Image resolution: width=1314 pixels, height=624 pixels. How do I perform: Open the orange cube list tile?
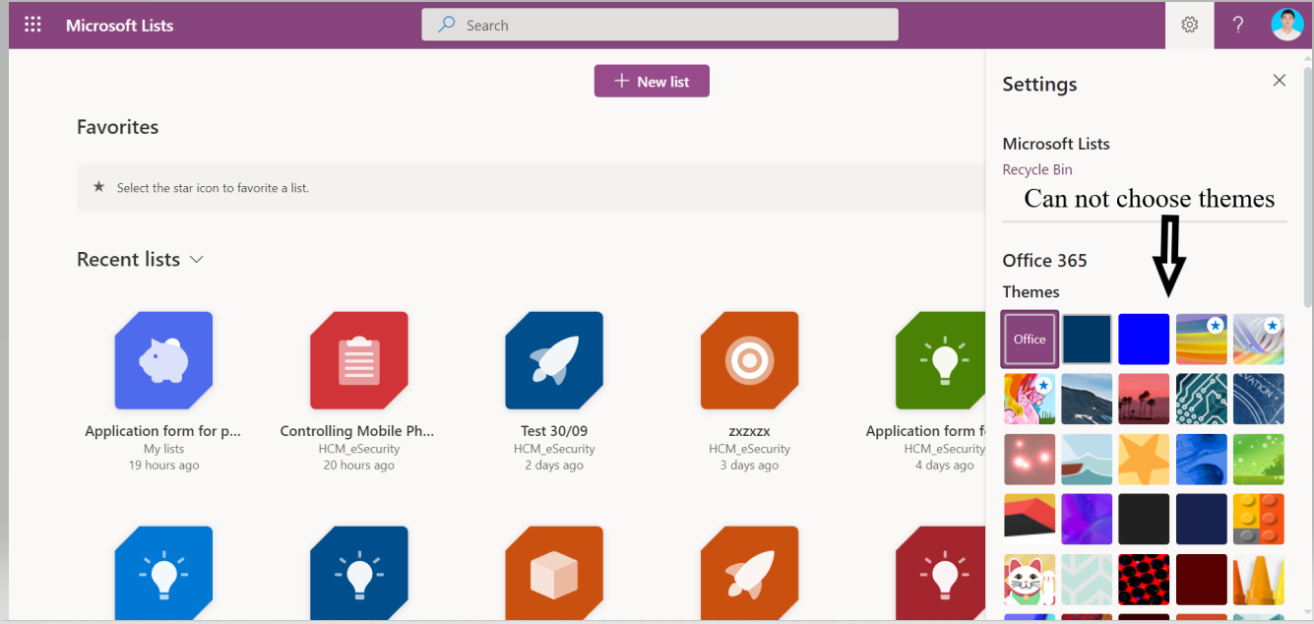pos(554,574)
